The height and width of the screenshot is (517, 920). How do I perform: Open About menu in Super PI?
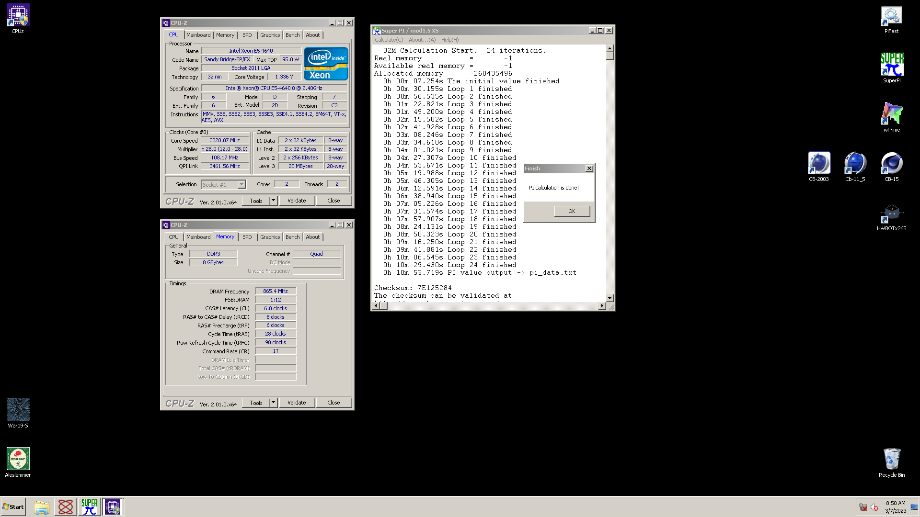click(x=422, y=40)
